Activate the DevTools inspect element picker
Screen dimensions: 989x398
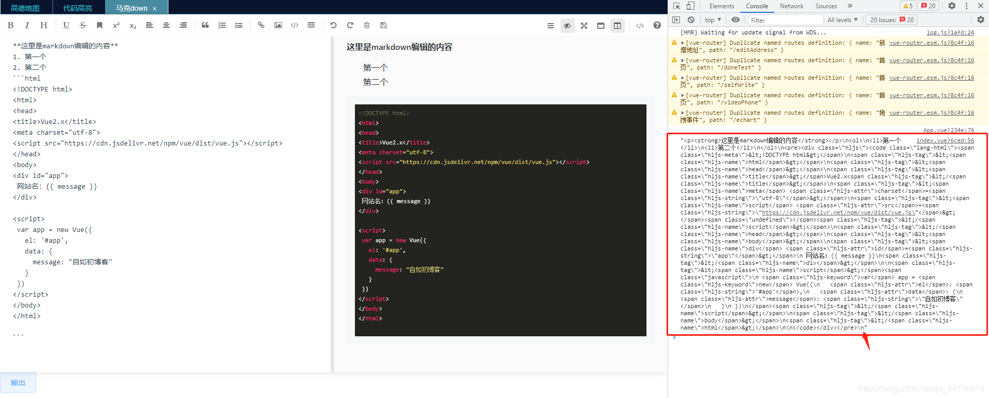(676, 6)
